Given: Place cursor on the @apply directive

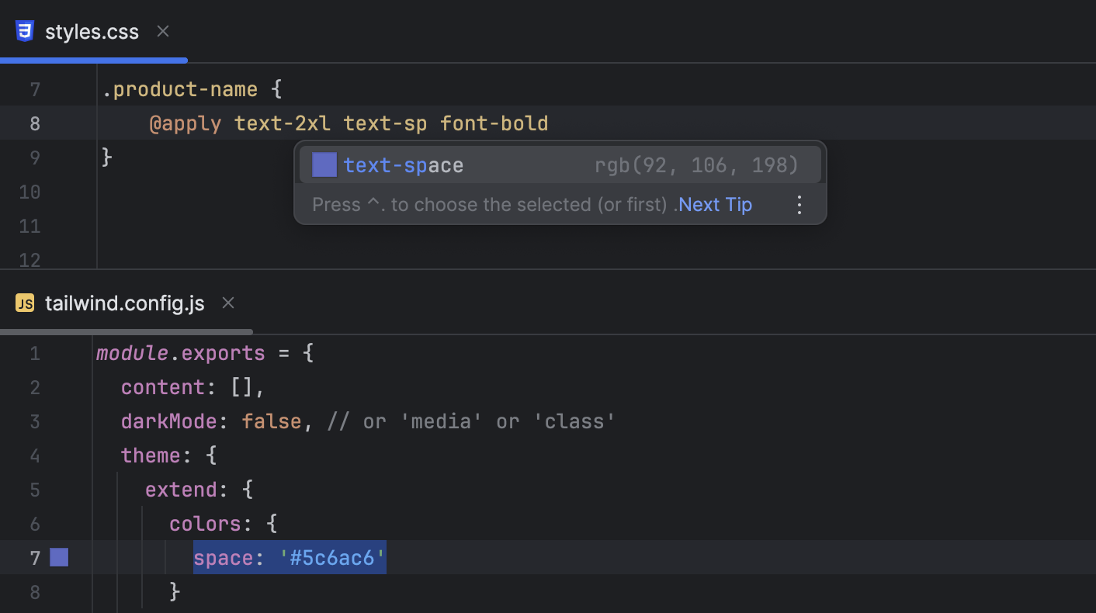Looking at the screenshot, I should (x=186, y=123).
